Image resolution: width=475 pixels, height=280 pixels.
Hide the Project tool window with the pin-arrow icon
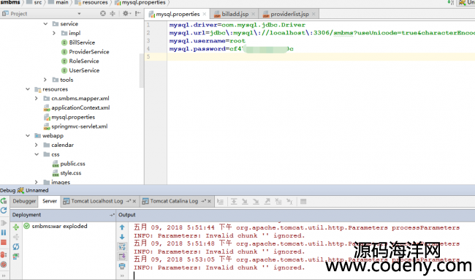pyautogui.click(x=138, y=13)
